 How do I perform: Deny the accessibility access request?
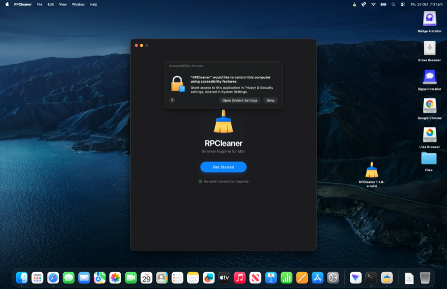[x=270, y=101]
